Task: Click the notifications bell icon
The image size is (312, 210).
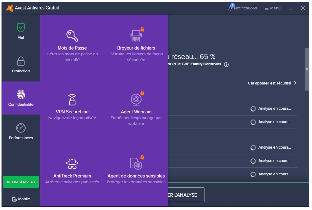Action: click(x=231, y=8)
